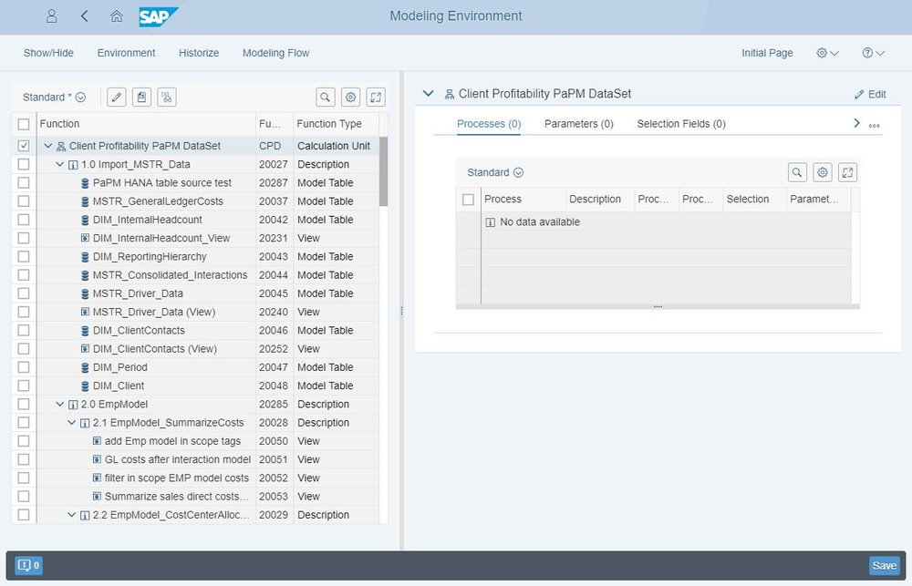The image size is (912, 586).
Task: Collapse the 2.0 EmpModel node
Action: (60, 404)
